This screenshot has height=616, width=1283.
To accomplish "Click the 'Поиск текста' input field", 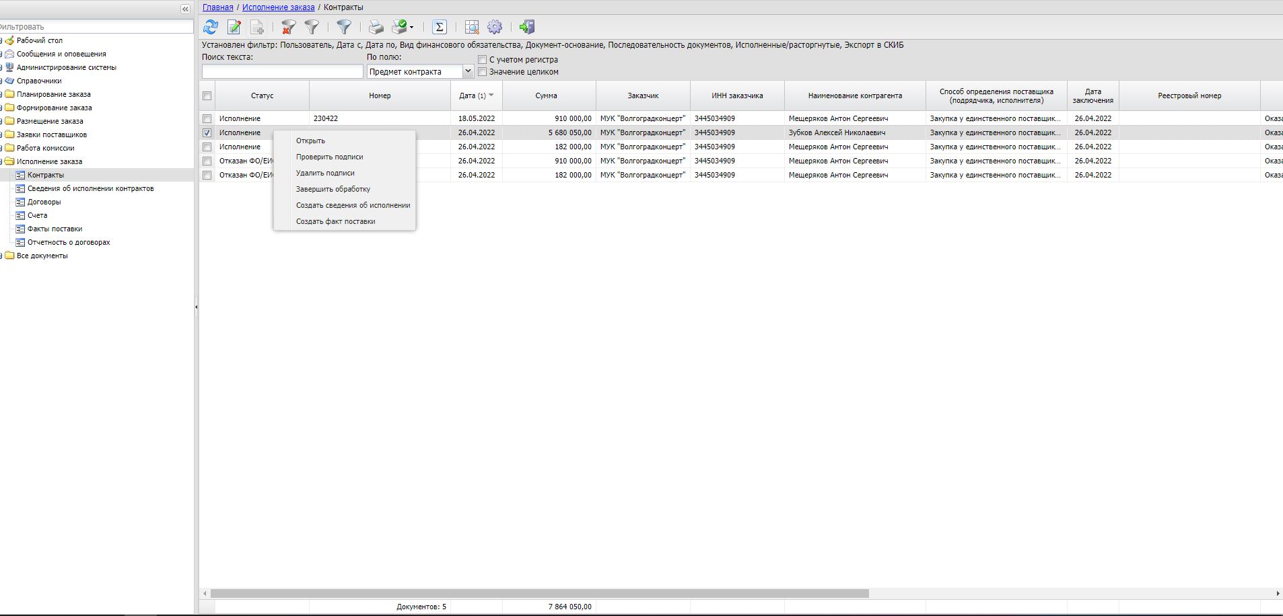I will (x=282, y=71).
